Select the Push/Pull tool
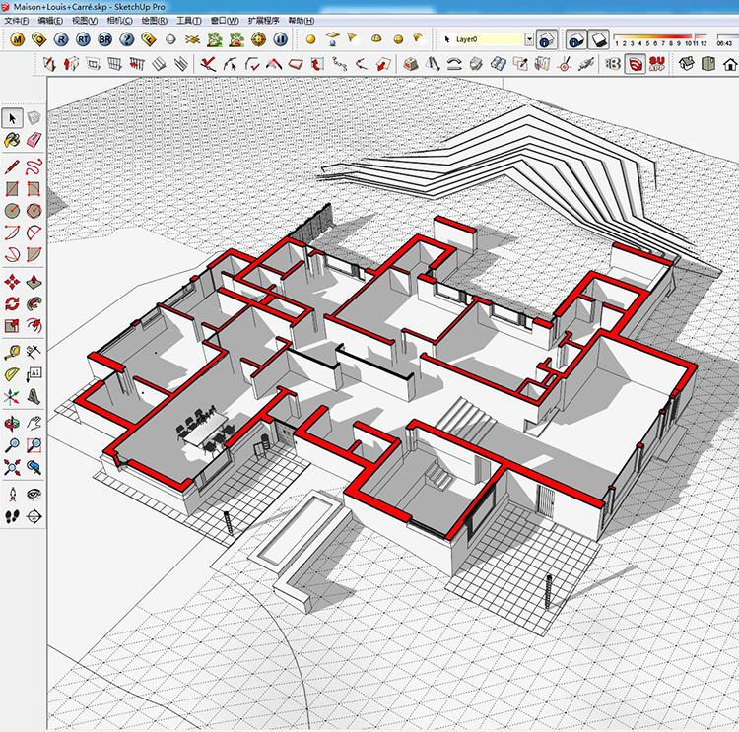The width and height of the screenshot is (739, 732). [34, 282]
